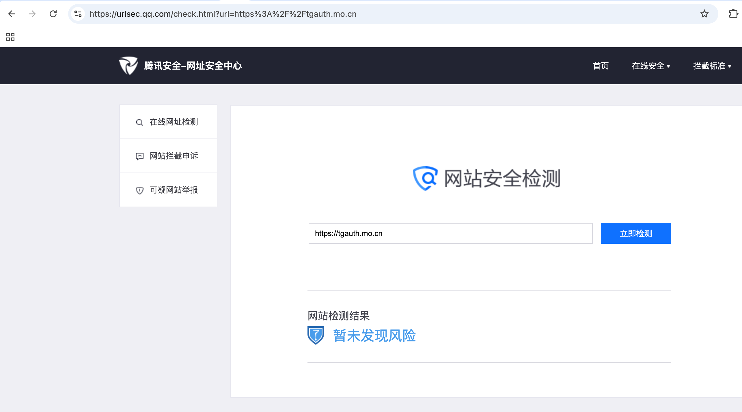Click the 暂未发现风险 result text
742x412 pixels.
point(374,336)
